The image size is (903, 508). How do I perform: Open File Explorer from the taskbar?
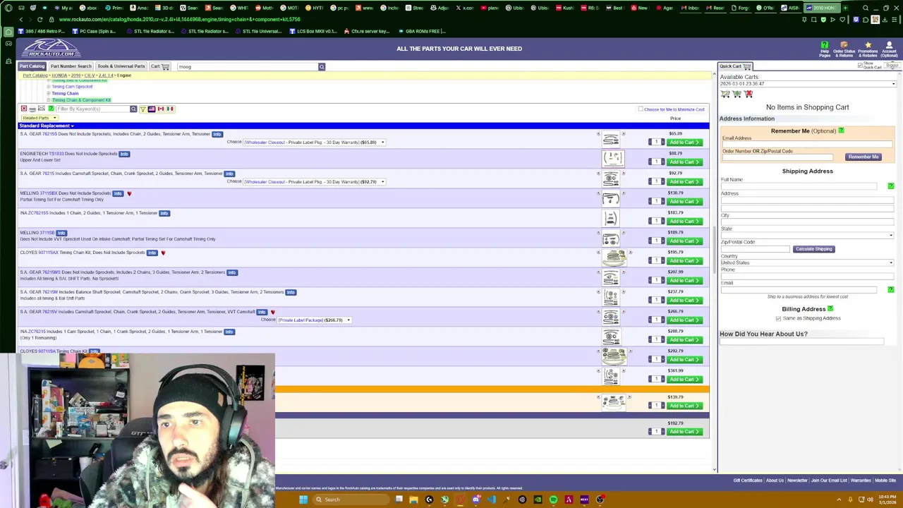coord(413,500)
